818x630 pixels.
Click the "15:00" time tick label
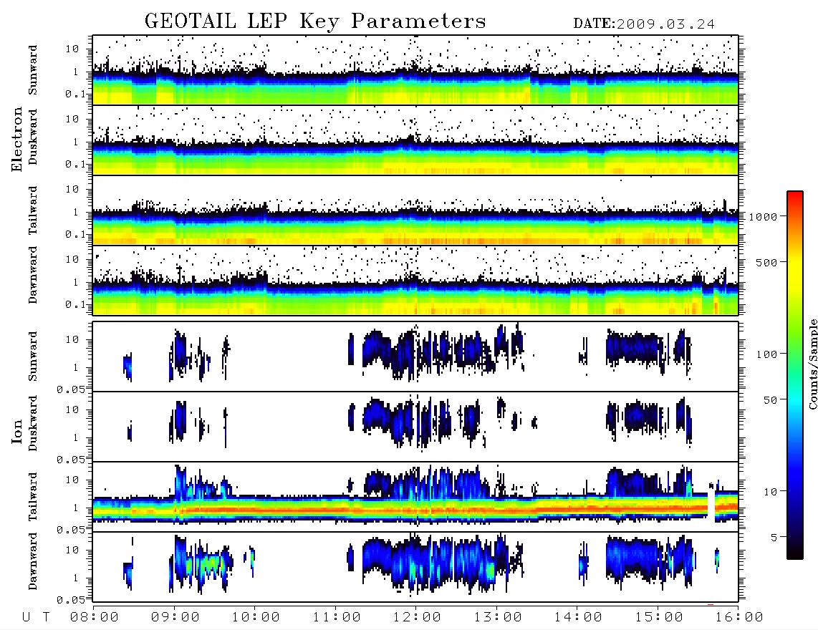pos(658,618)
